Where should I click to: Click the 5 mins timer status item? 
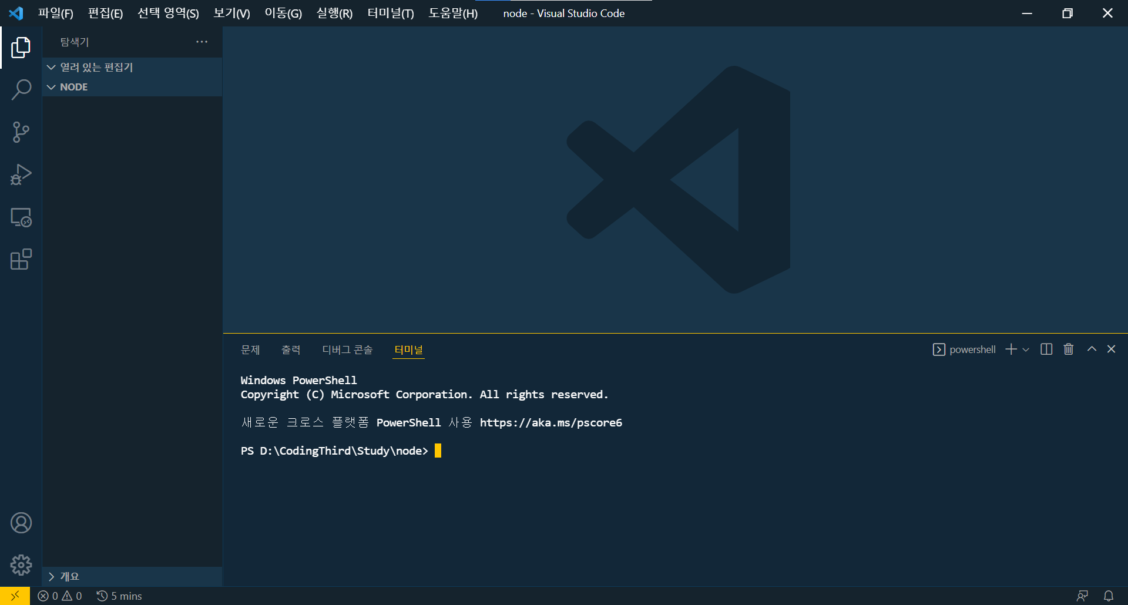[119, 596]
